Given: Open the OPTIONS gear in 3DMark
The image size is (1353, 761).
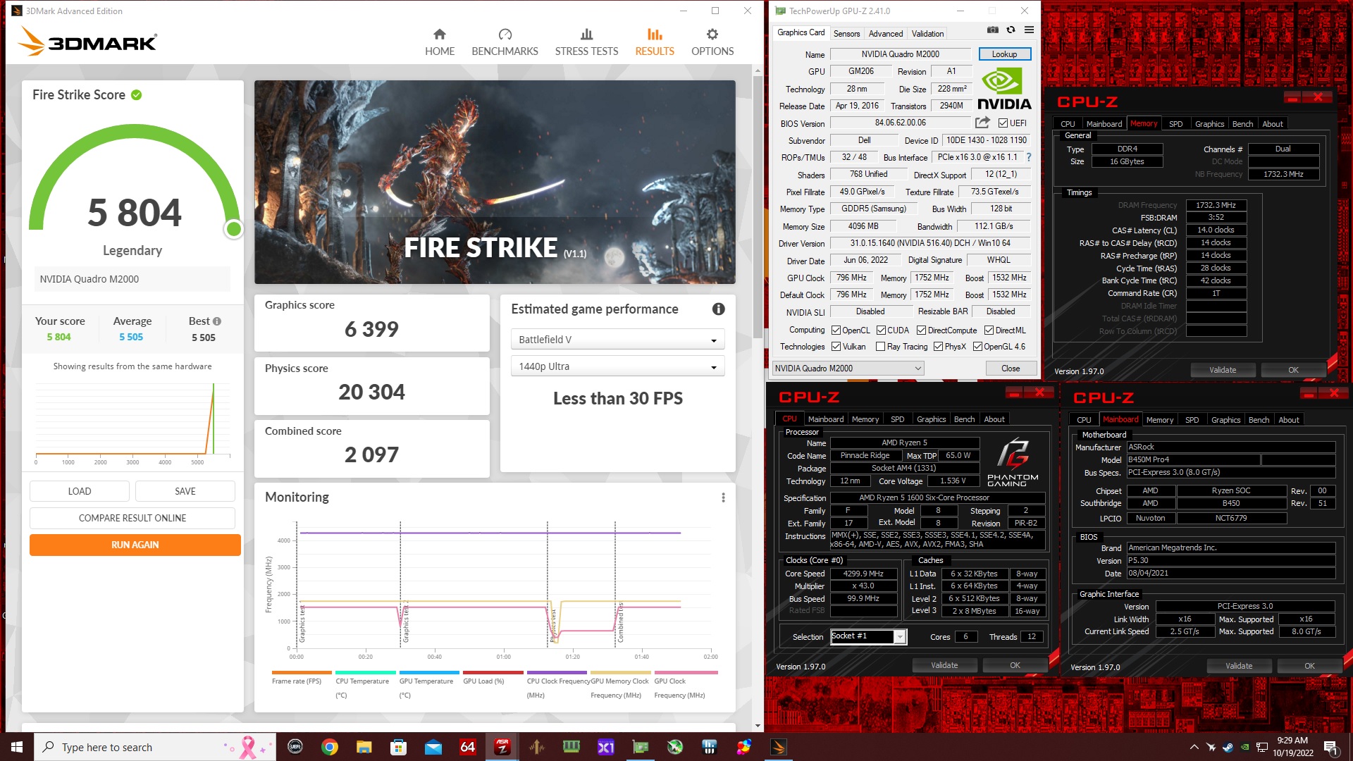Looking at the screenshot, I should (712, 42).
